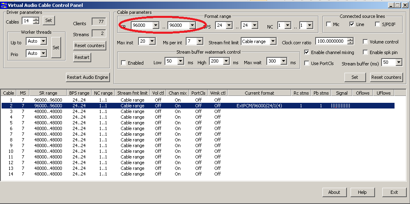The height and width of the screenshot is (204, 410).
Task: Click Set next to Cables count
Action: tap(48, 20)
